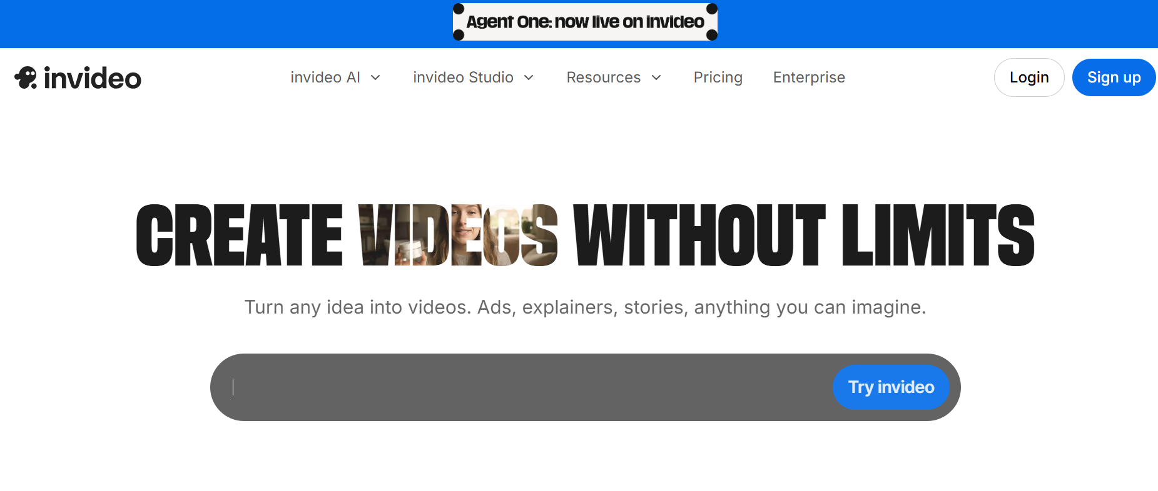Click the Try invideo button

click(891, 387)
